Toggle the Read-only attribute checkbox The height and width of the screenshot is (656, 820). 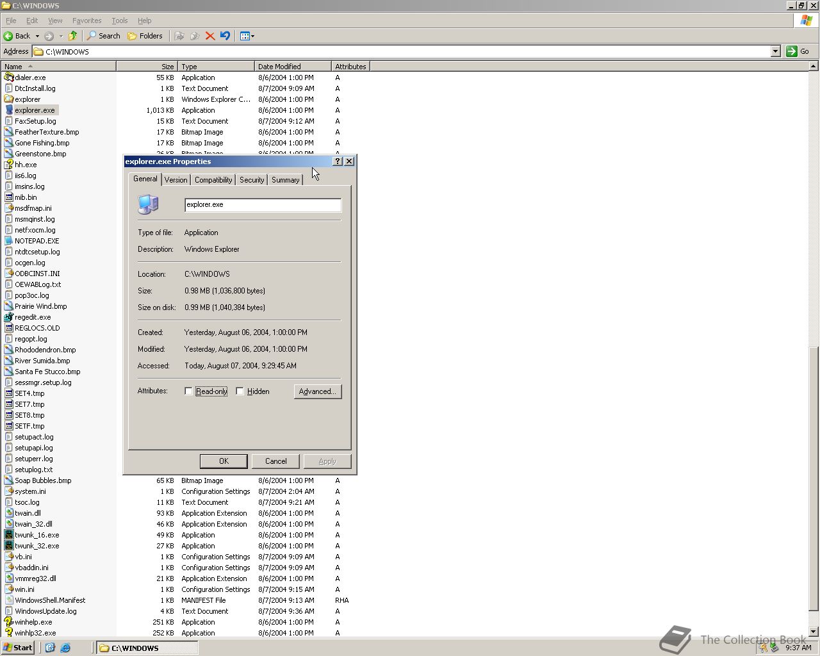[188, 391]
